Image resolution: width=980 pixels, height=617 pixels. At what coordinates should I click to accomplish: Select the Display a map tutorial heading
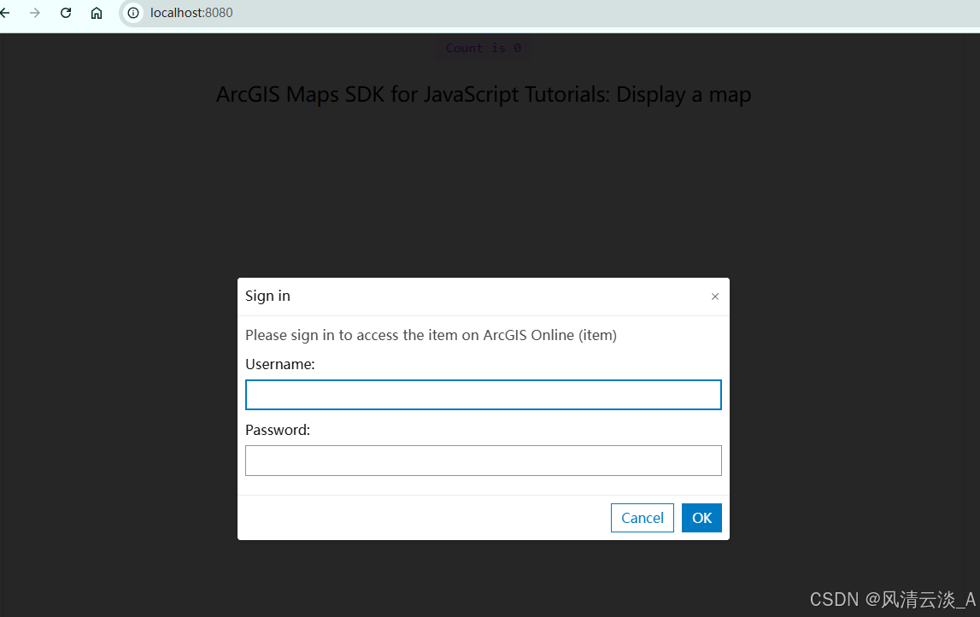[483, 94]
